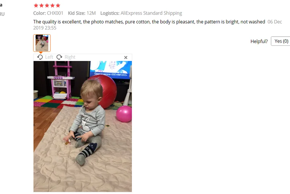Click the 'Helpful?' label
290x194 pixels.
(259, 41)
